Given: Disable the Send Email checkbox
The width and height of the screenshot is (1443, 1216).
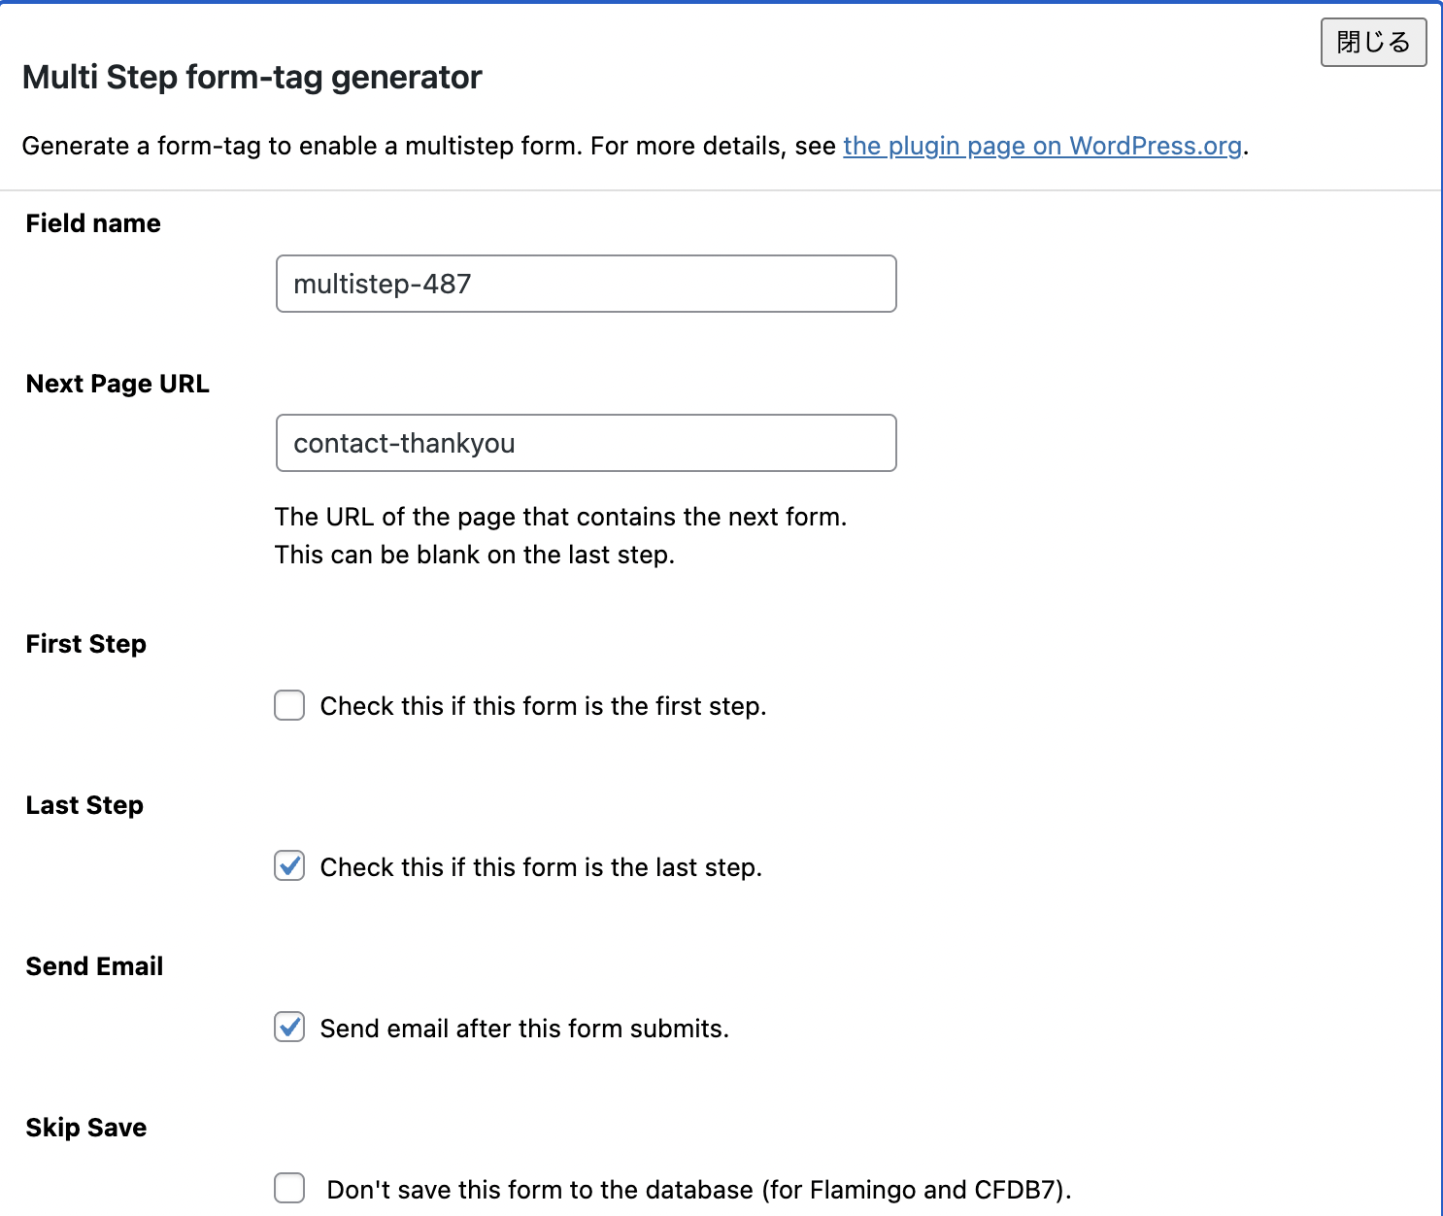Looking at the screenshot, I should pyautogui.click(x=289, y=1028).
